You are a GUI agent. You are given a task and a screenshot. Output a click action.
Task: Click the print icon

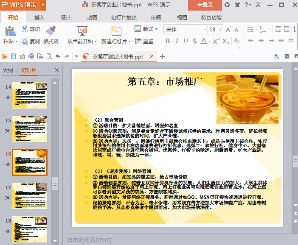coord(31,56)
